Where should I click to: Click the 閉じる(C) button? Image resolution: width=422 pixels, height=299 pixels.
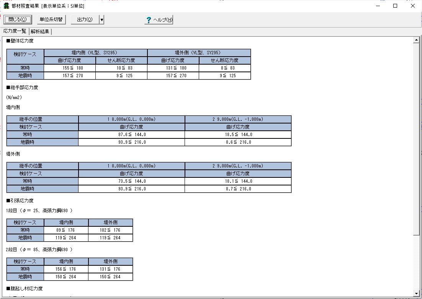pyautogui.click(x=18, y=19)
